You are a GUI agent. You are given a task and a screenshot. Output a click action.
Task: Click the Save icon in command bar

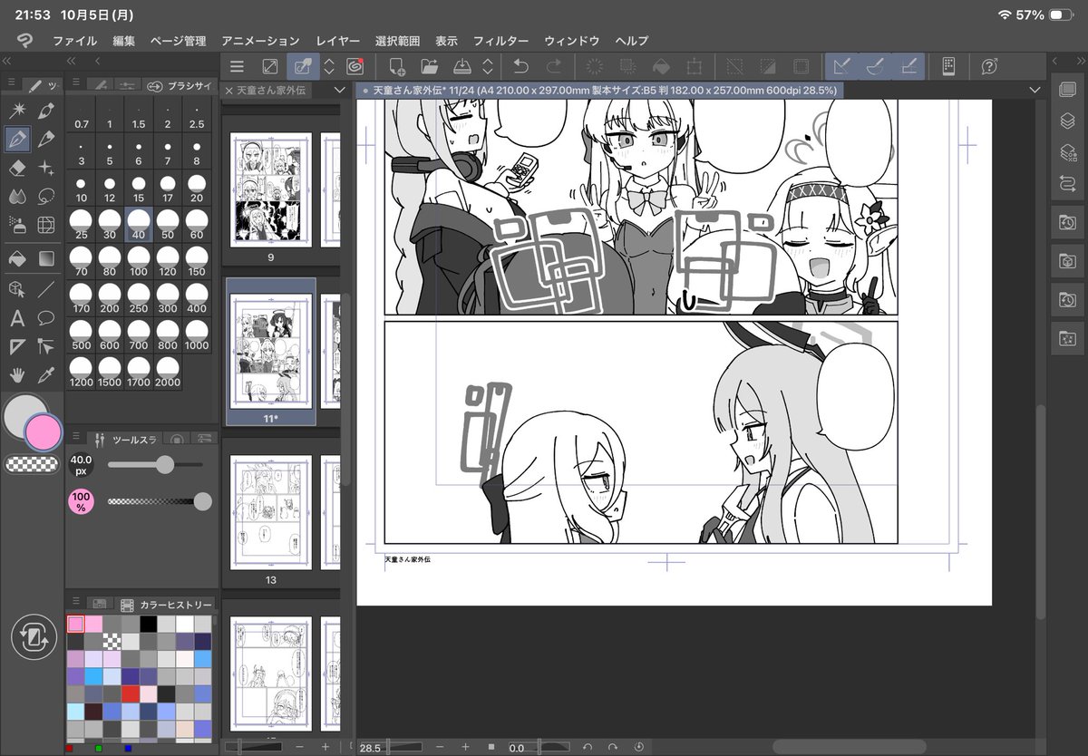point(461,65)
